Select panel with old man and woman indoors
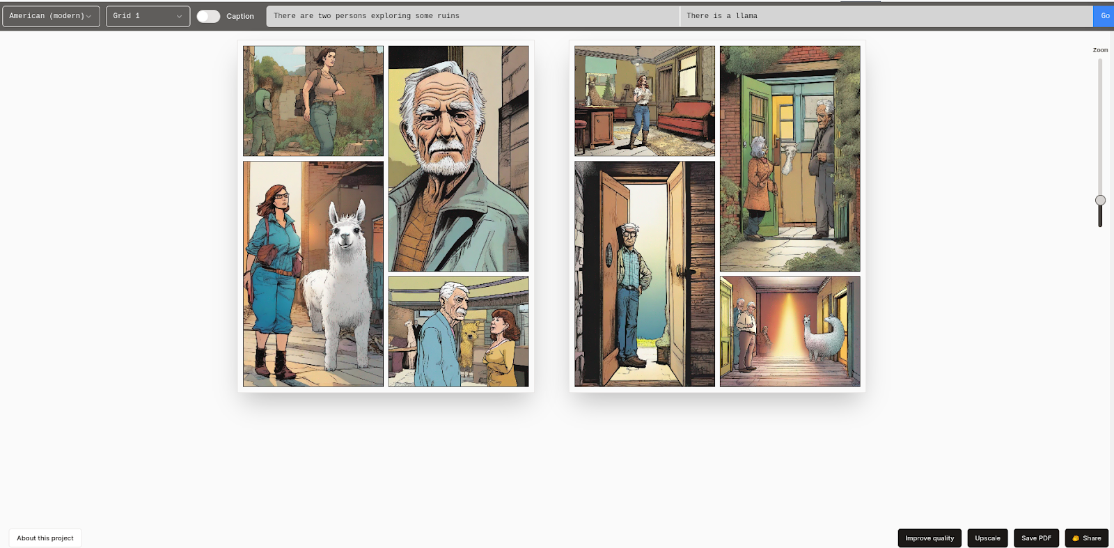Viewport: 1114px width, 548px height. (459, 332)
